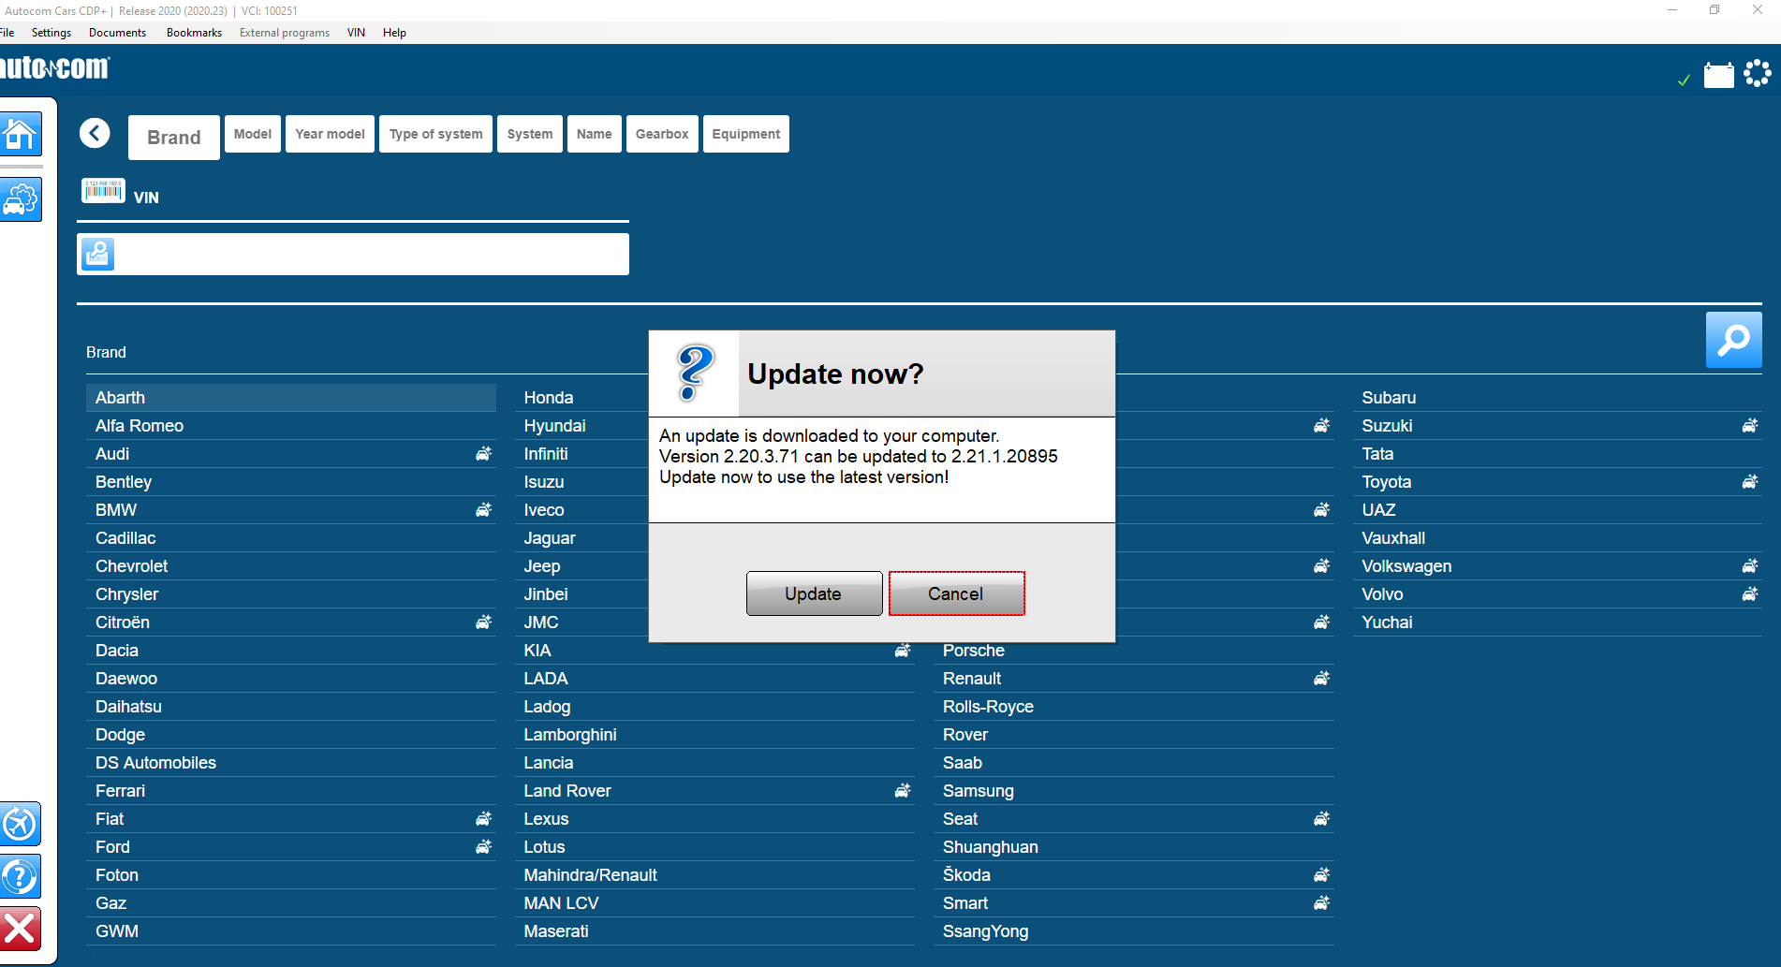The height and width of the screenshot is (967, 1781).
Task: Select Dacia brand
Action: [x=291, y=651]
